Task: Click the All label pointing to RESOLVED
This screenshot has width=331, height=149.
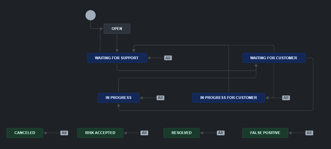Action: (220, 133)
